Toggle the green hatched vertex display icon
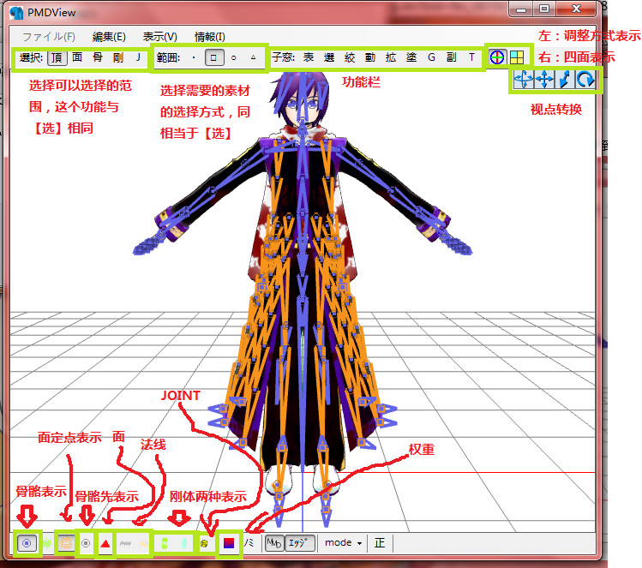The width and height of the screenshot is (642, 568). 47,543
